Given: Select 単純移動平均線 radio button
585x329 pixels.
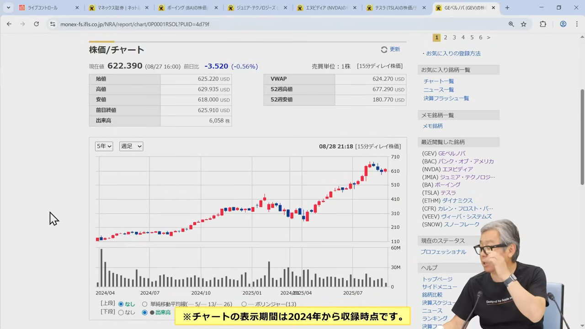Looking at the screenshot, I should pyautogui.click(x=144, y=304).
